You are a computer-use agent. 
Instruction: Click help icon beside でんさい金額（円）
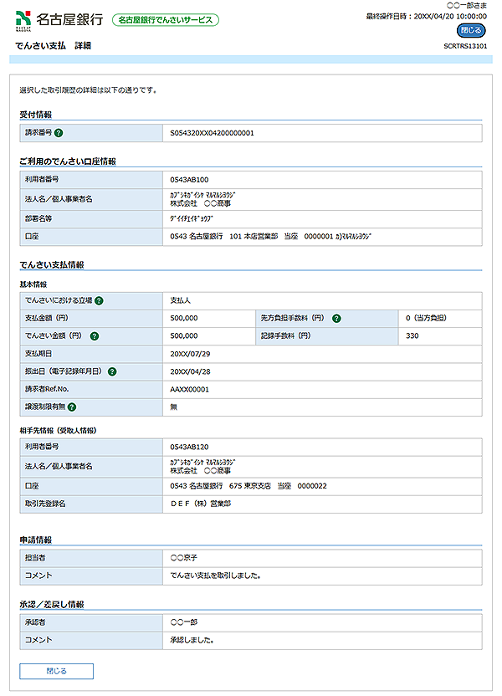point(94,336)
